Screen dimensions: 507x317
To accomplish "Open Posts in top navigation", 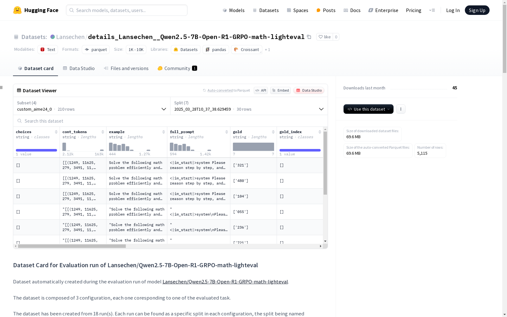I will (326, 10).
